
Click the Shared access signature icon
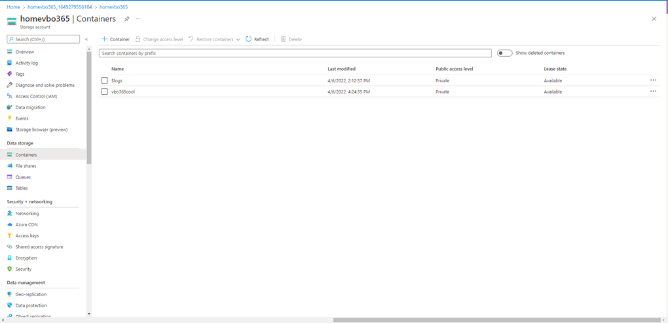click(9, 246)
